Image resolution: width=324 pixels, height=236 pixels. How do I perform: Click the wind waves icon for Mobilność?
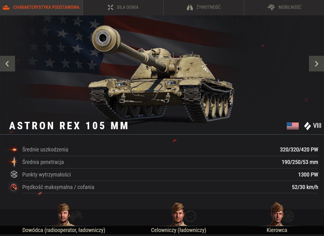point(271,7)
